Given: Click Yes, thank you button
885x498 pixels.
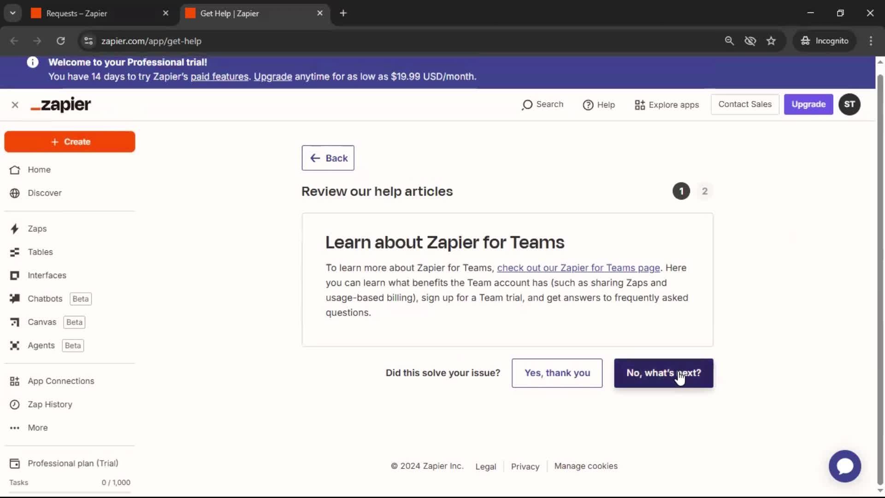Looking at the screenshot, I should pyautogui.click(x=557, y=373).
